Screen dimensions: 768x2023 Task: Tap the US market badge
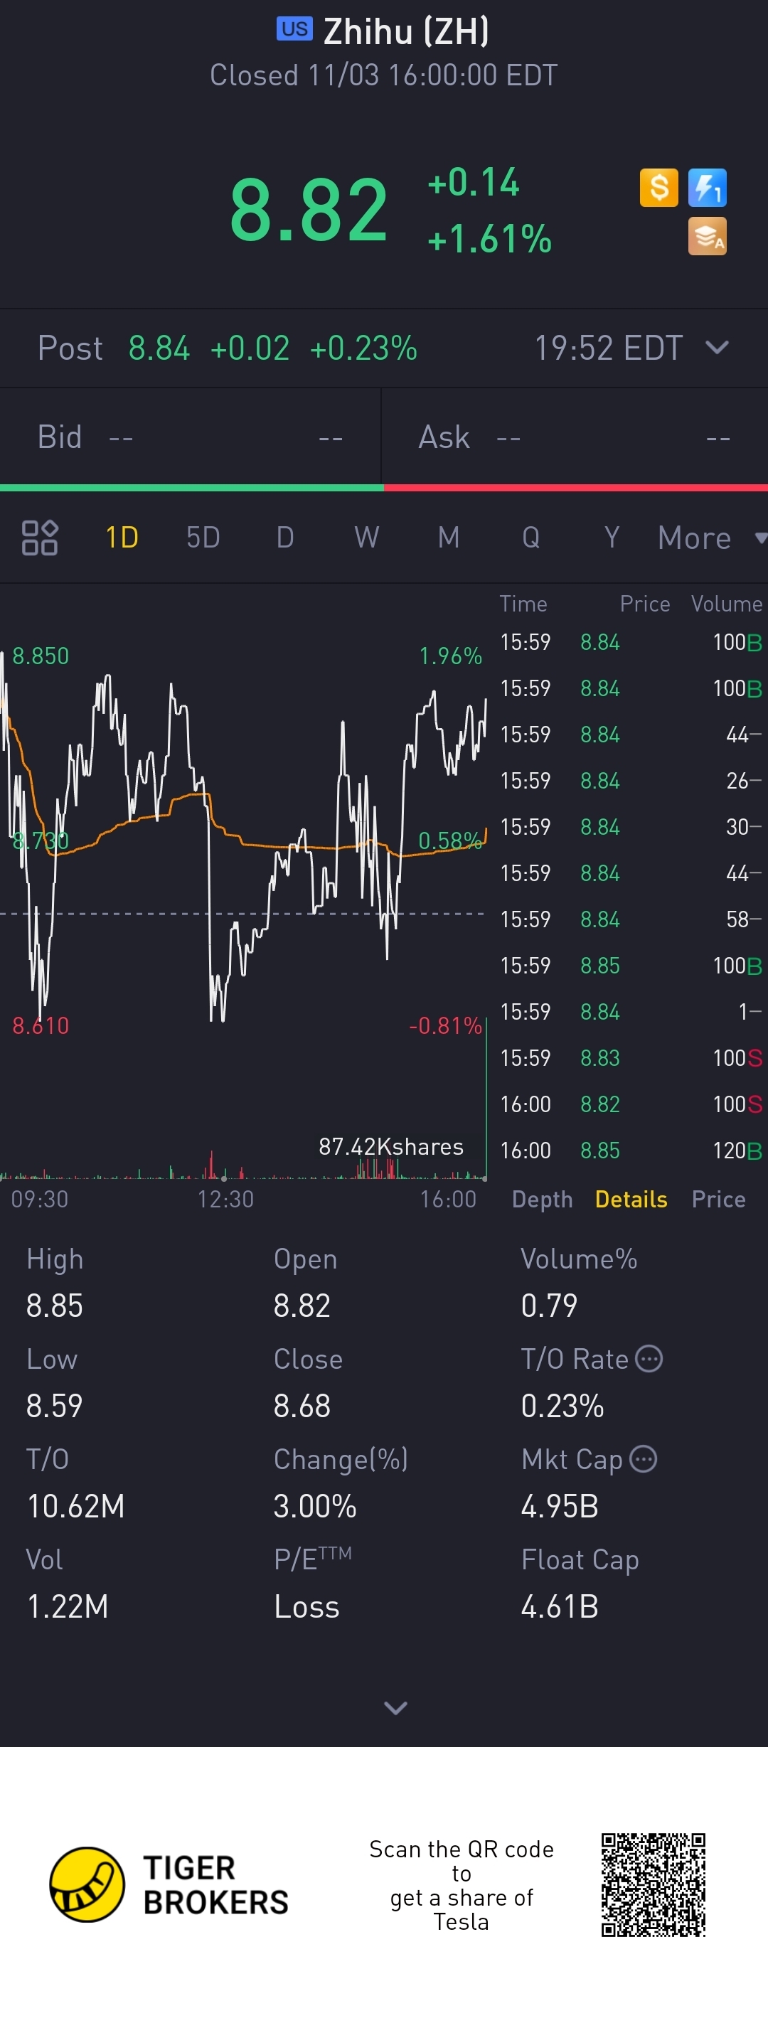294,29
